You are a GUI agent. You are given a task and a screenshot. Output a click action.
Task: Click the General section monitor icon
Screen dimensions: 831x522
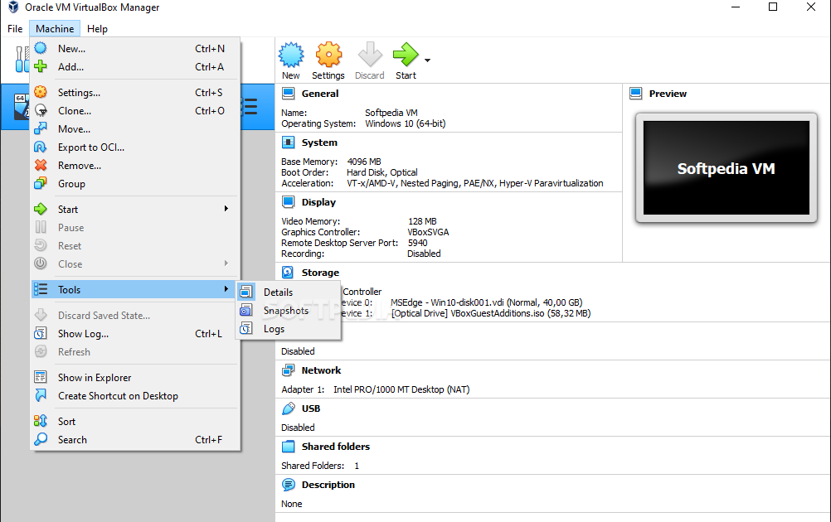coord(288,94)
